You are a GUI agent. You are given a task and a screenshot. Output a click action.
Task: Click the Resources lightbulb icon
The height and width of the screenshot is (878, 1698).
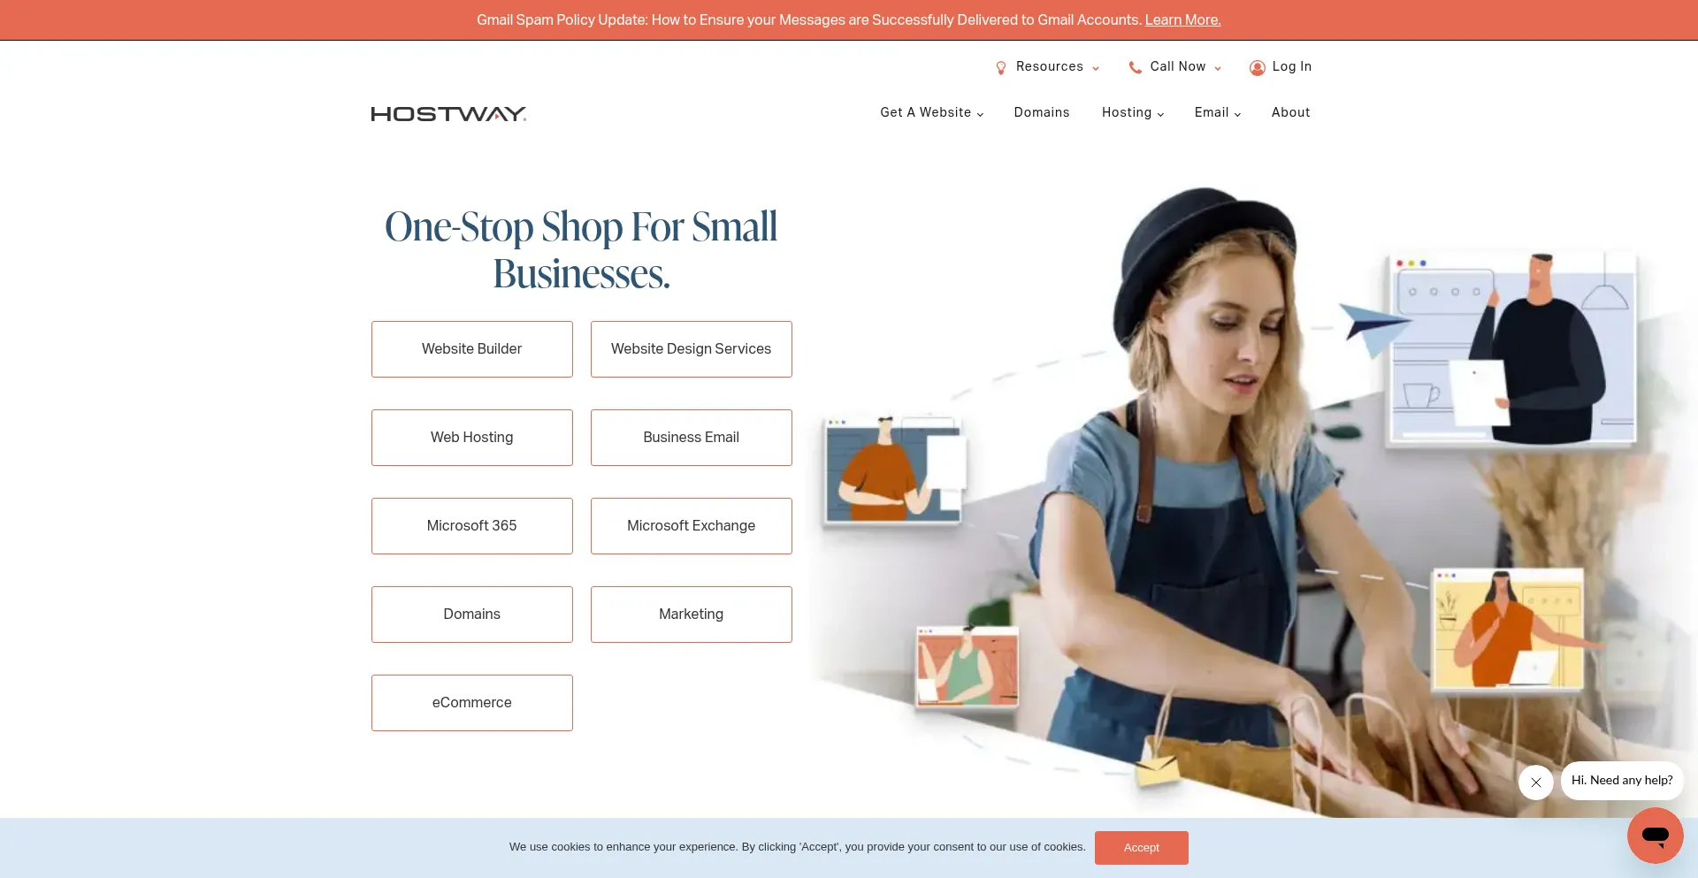click(1001, 68)
